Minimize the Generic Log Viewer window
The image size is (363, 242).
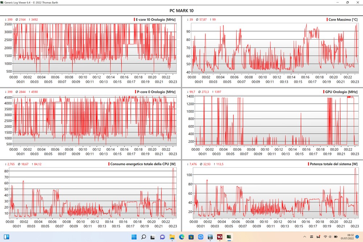338,2
